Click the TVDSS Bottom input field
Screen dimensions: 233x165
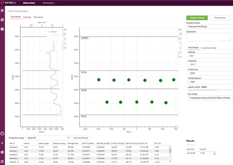(210, 82)
